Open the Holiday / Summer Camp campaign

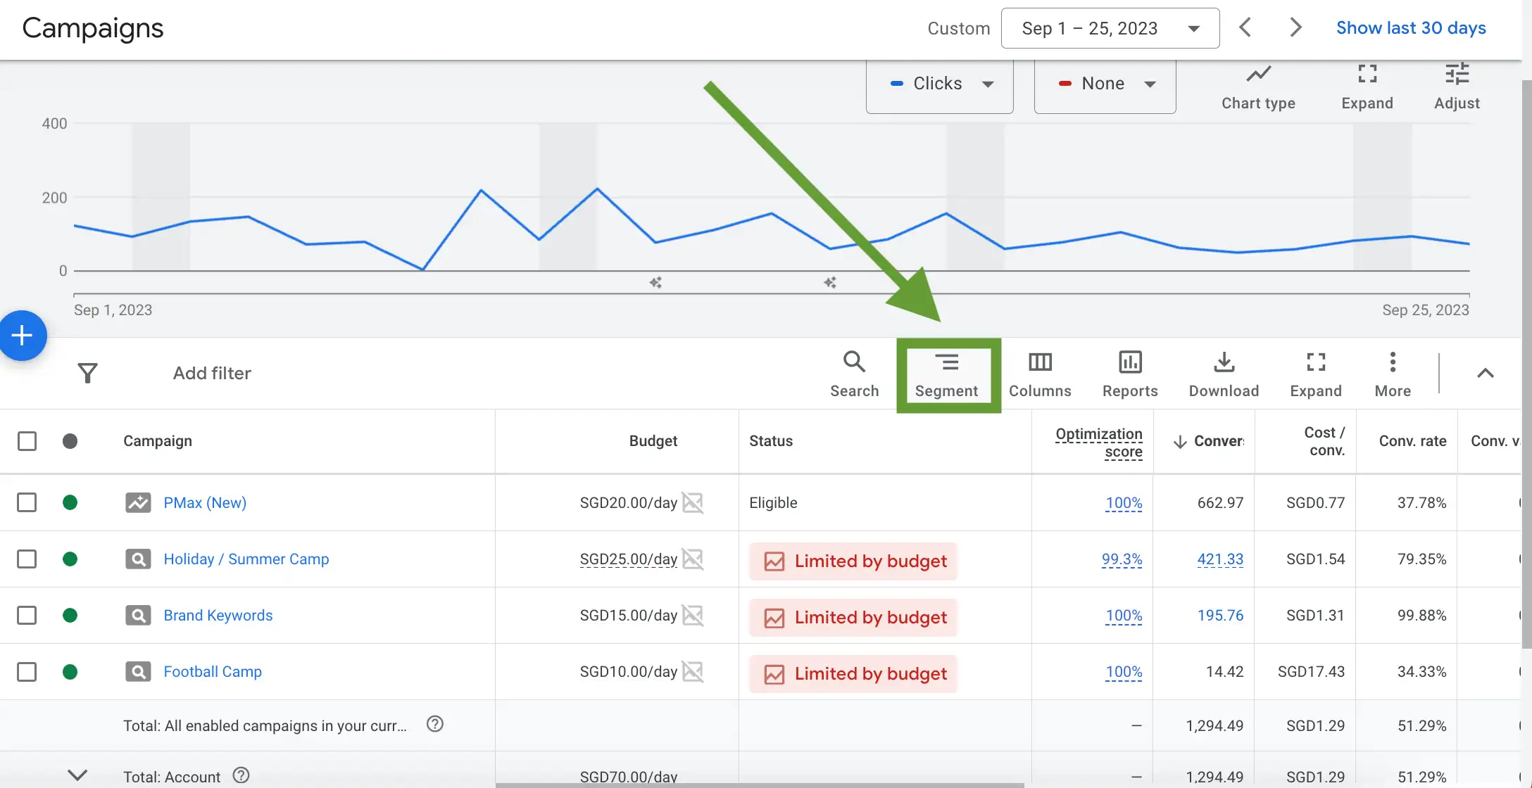click(x=246, y=559)
